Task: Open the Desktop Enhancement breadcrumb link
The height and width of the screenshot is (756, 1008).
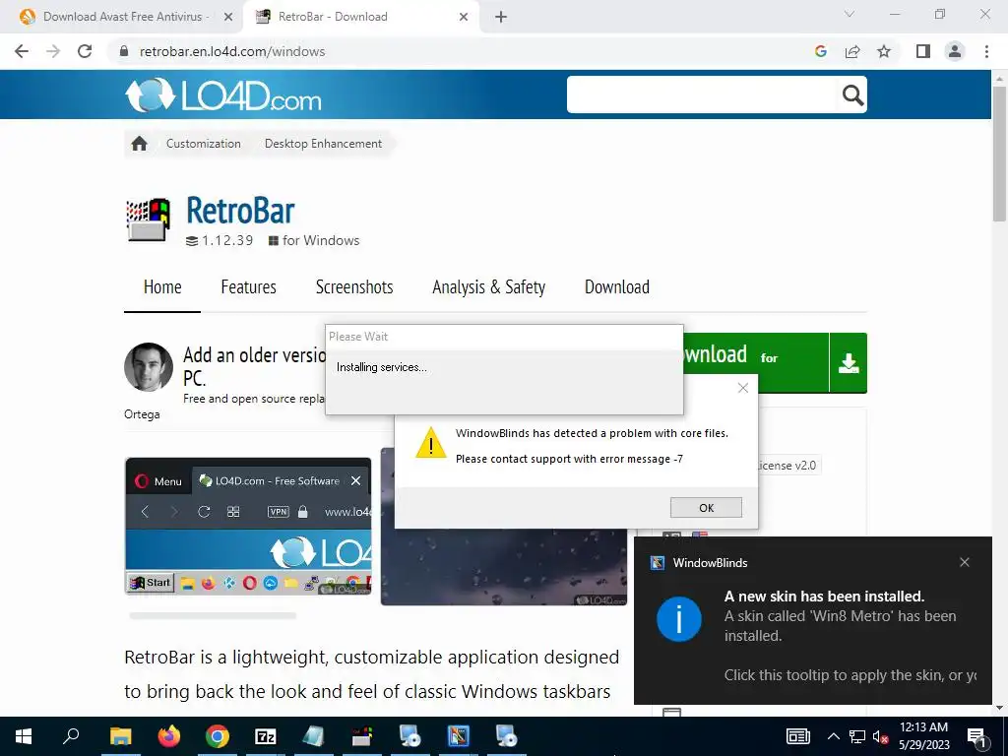Action: 323,144
